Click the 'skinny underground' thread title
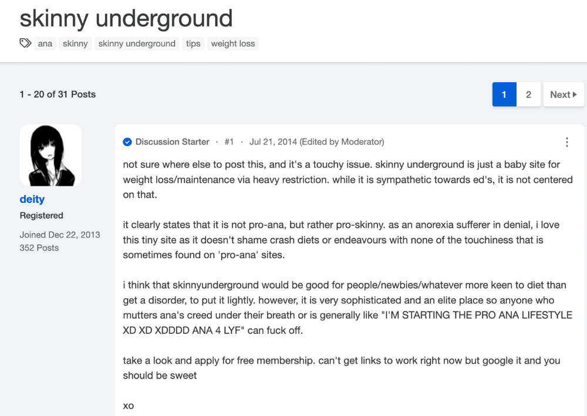 click(x=126, y=19)
